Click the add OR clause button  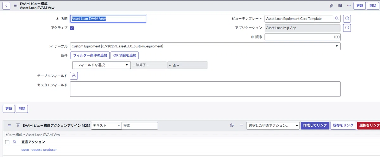124,55
